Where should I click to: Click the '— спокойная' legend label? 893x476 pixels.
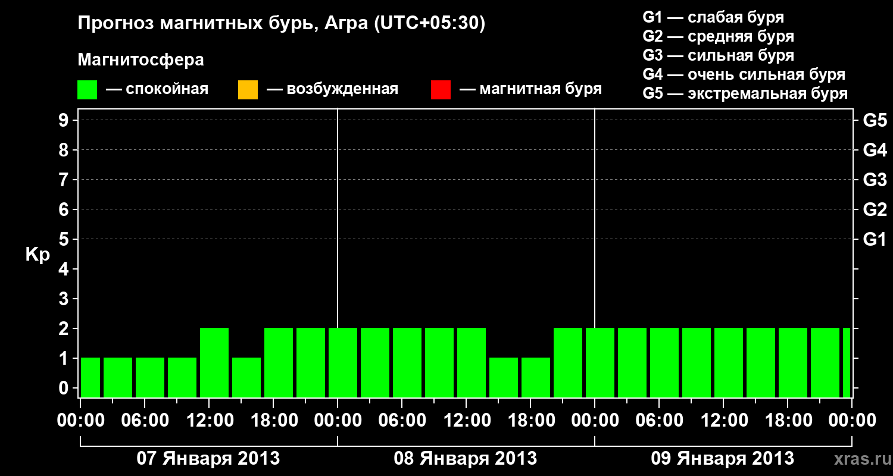click(157, 90)
